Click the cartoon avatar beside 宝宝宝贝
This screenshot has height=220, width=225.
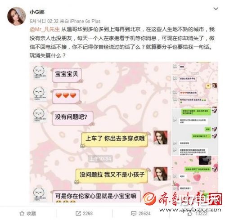pos(39,73)
